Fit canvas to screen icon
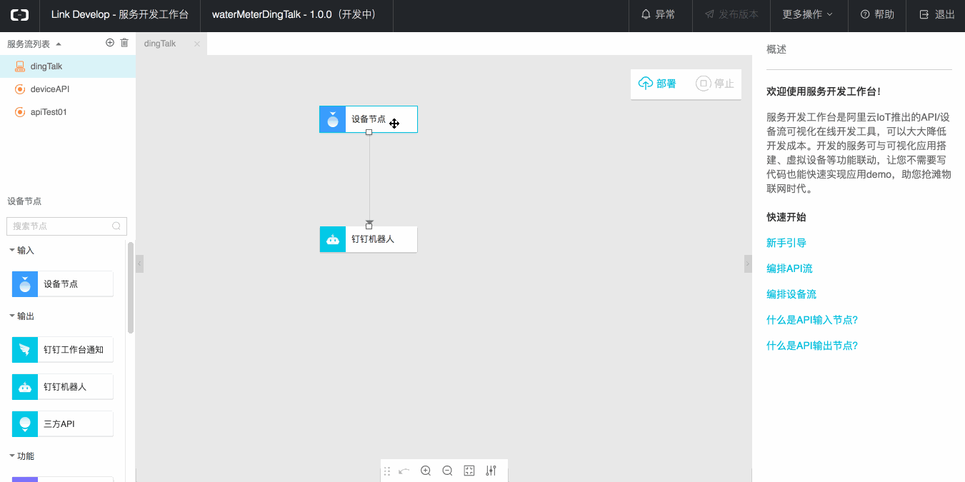 (x=469, y=471)
